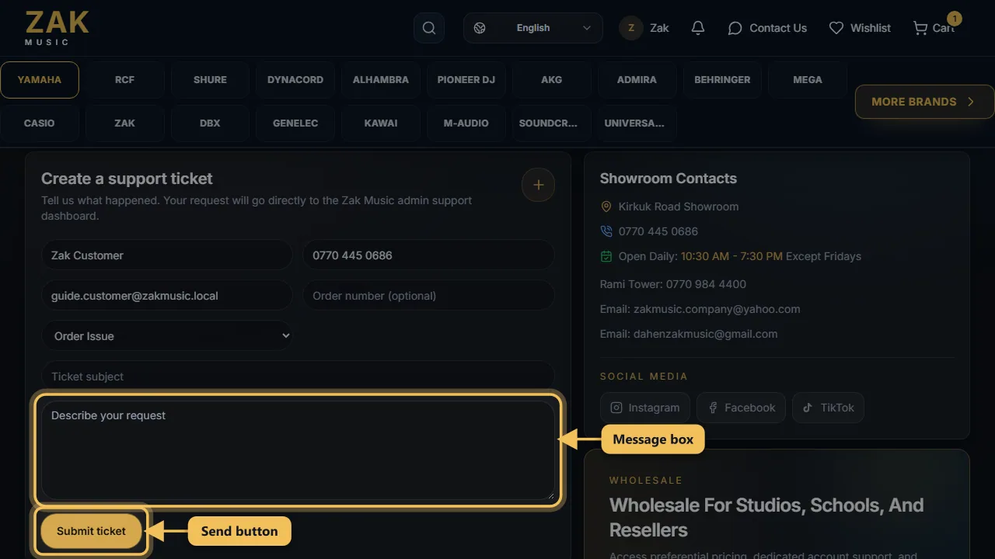Choose the Admira brand
Screen dimensions: 995x559
pyautogui.click(x=637, y=80)
